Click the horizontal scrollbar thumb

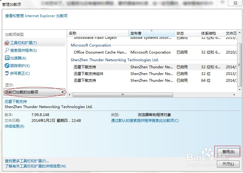123,95
